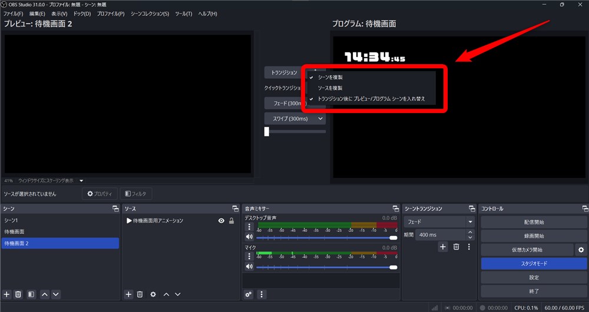The width and height of the screenshot is (589, 312).
Task: Adjust デスクトップ音声 volume slider
Action: pyautogui.click(x=326, y=238)
